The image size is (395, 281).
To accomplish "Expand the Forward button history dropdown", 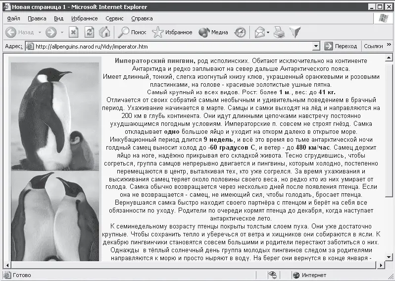I will (62, 33).
